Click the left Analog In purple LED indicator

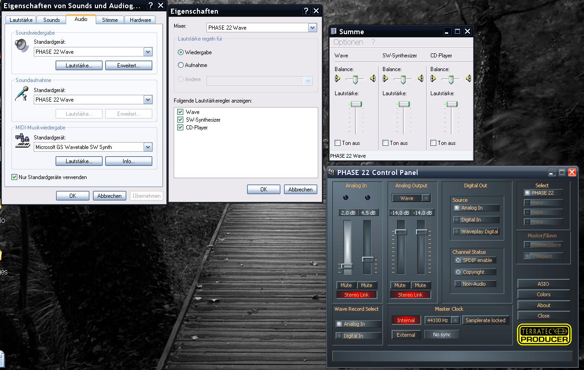click(x=346, y=197)
